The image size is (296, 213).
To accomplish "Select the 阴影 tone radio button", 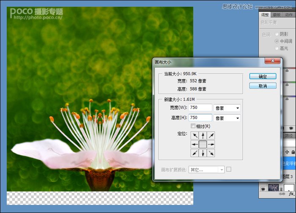I will click(277, 34).
